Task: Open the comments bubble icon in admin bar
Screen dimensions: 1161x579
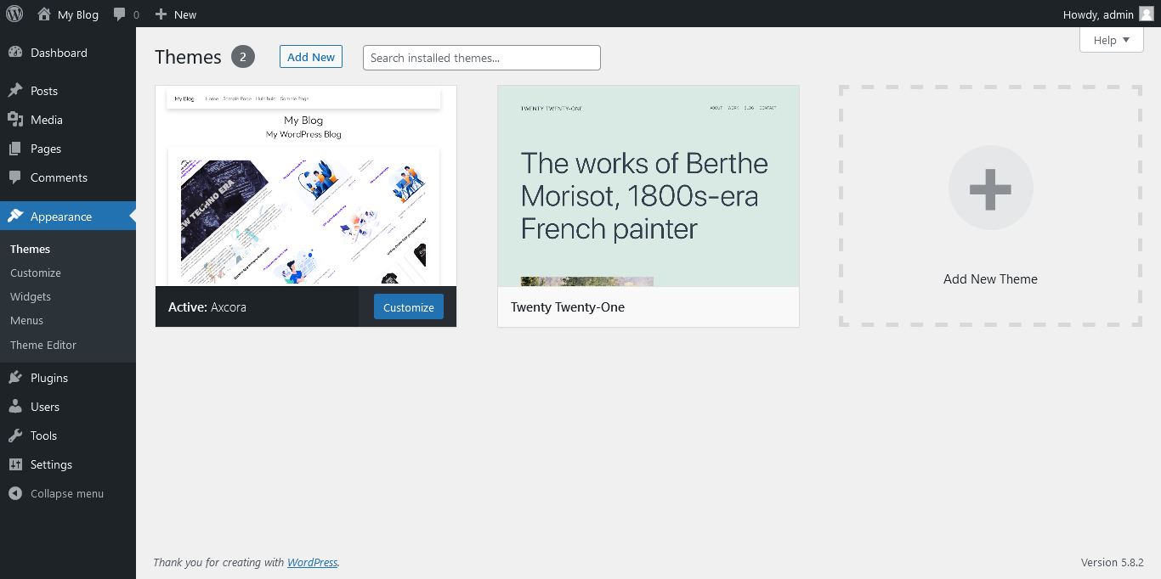Action: [x=120, y=14]
